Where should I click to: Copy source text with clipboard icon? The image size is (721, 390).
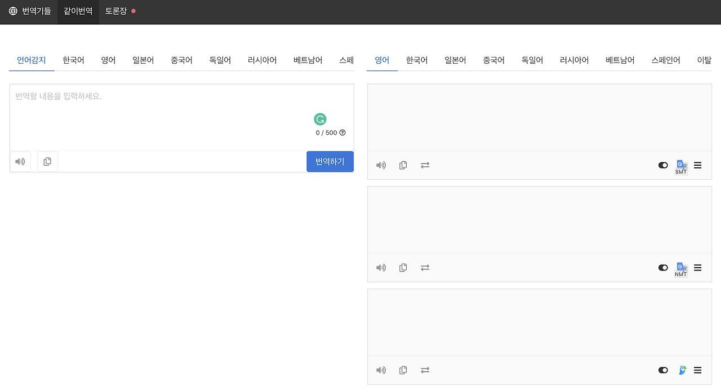pyautogui.click(x=47, y=162)
